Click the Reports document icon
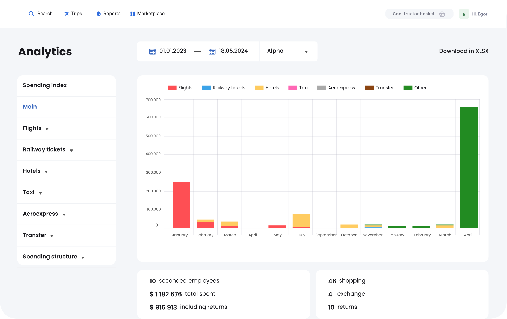Screen dimensions: 507x319 99,14
